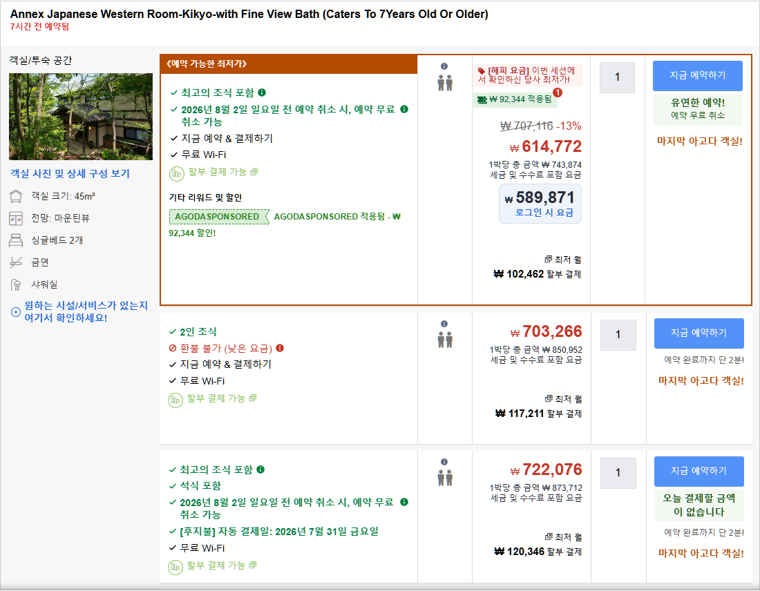Click installment payment icon in first offer
Screen dimensions: 760x591
click(x=176, y=173)
